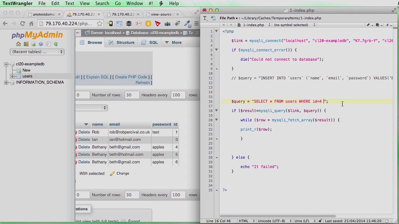Open the includes square menu in TextWrangler
The width and height of the screenshot is (399, 224).
[378, 25]
